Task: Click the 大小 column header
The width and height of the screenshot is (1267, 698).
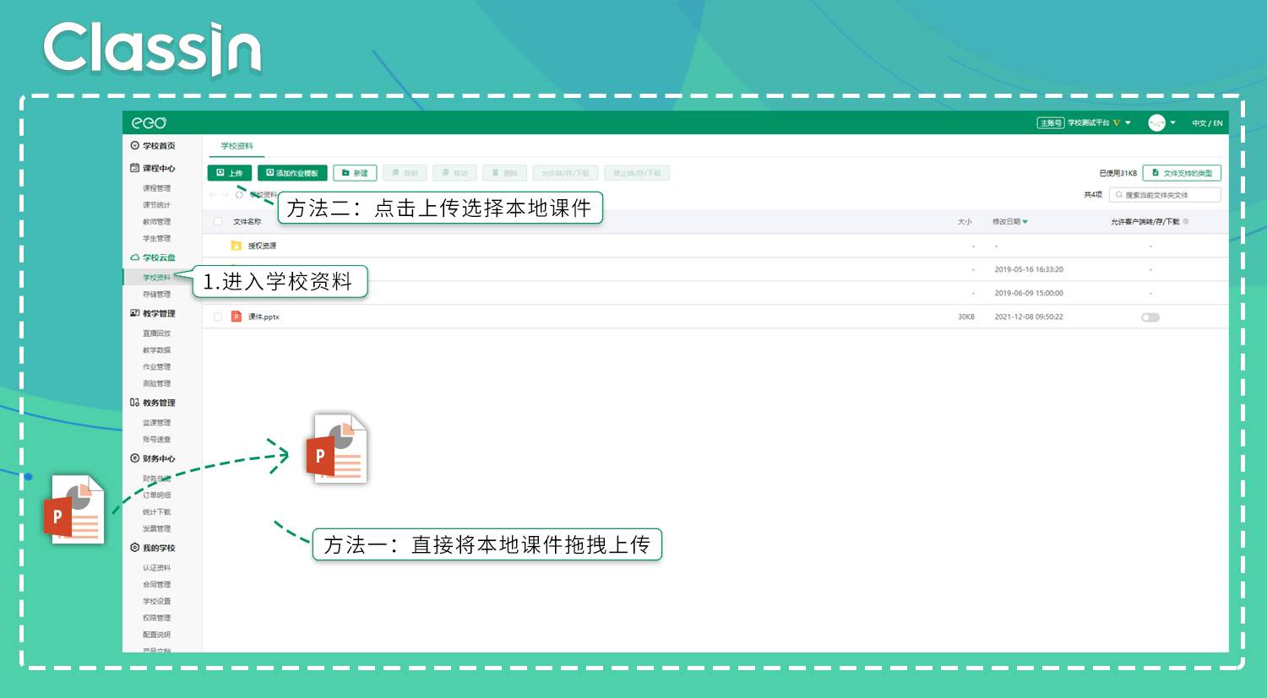Action: (965, 222)
